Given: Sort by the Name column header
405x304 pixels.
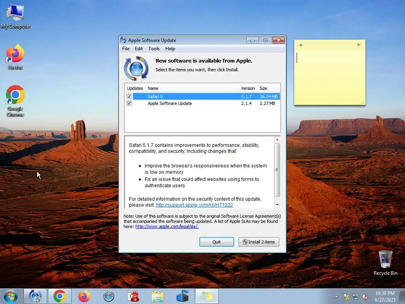Looking at the screenshot, I should (192, 88).
